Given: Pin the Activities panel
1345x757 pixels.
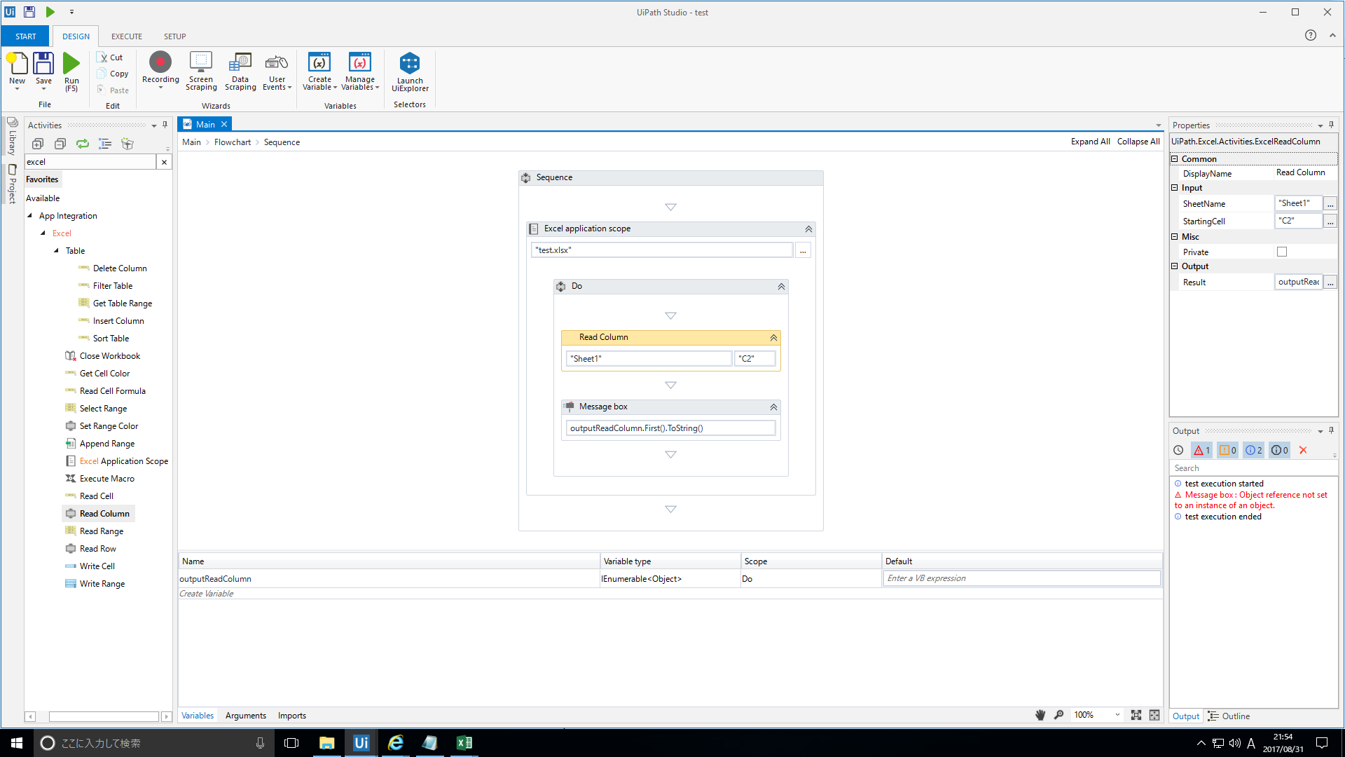Looking at the screenshot, I should pyautogui.click(x=165, y=125).
